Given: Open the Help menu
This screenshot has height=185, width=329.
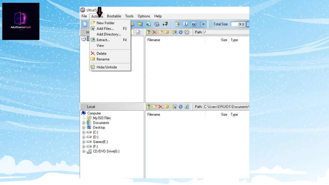Looking at the screenshot, I should coord(158,16).
